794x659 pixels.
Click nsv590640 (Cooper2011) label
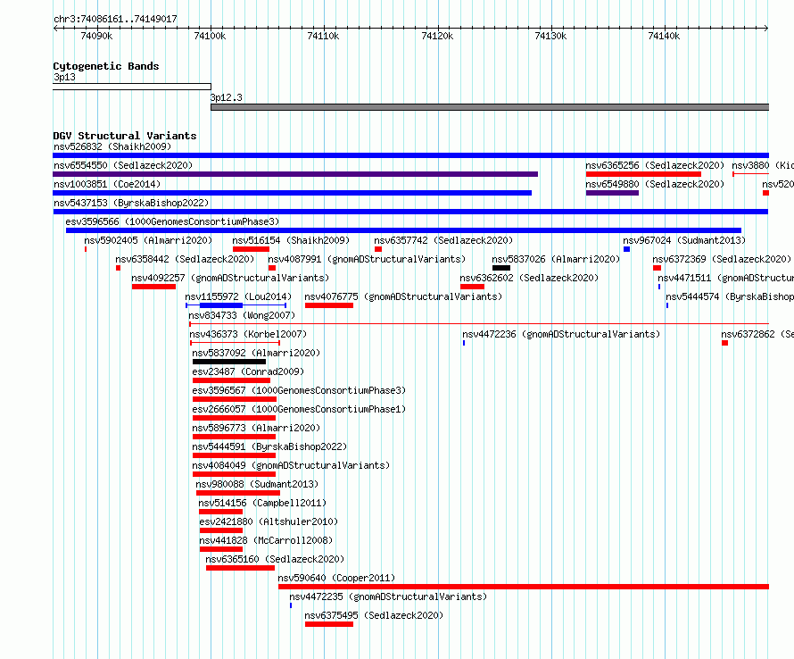(x=336, y=578)
